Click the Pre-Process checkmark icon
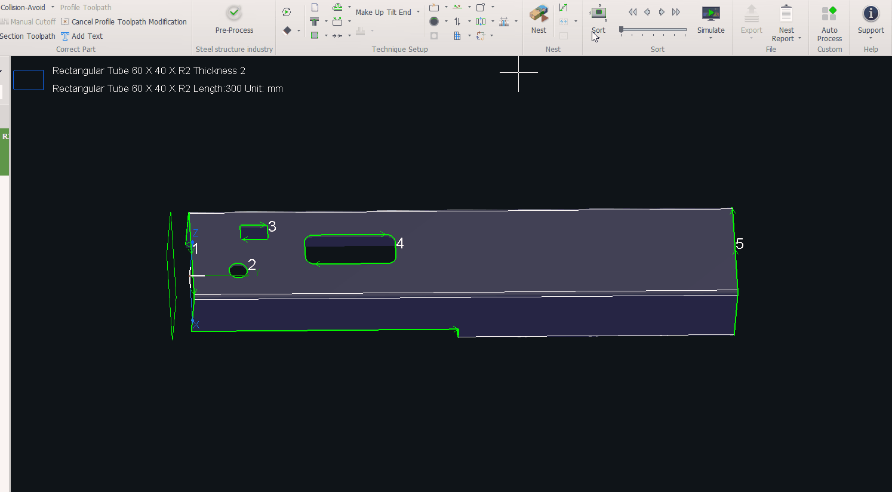892x492 pixels. (x=234, y=13)
